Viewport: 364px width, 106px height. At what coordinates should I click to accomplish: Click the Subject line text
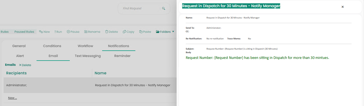click(x=242, y=49)
